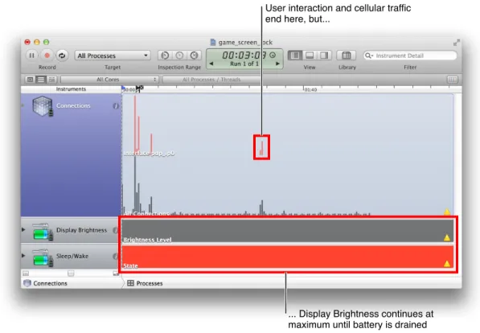Open filter search magnifier options
The height and width of the screenshot is (333, 480).
click(369, 55)
